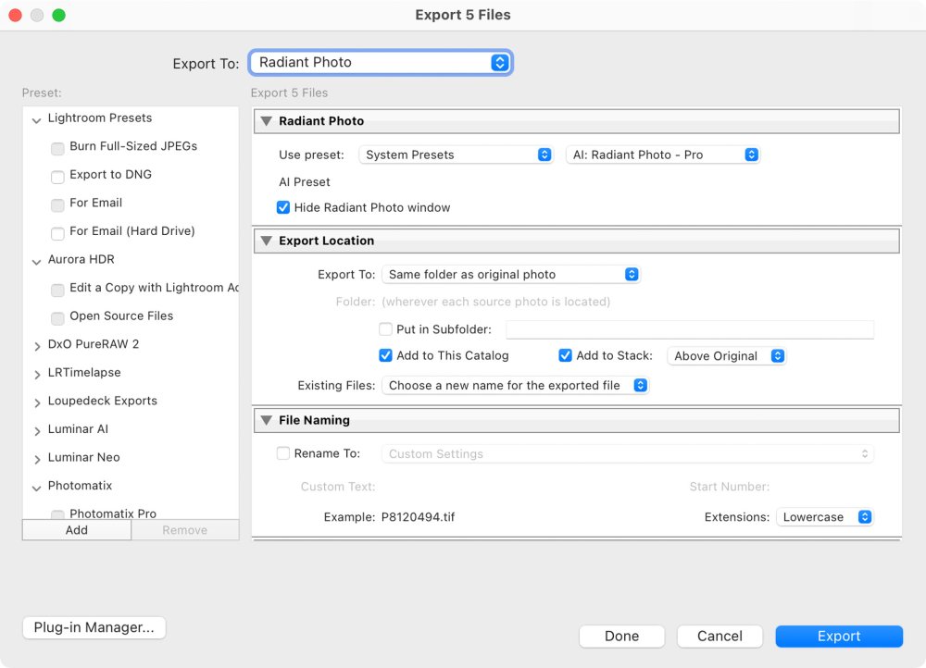Image resolution: width=926 pixels, height=668 pixels.
Task: Collapse the Radiant Photo section triangle
Action: (x=267, y=121)
